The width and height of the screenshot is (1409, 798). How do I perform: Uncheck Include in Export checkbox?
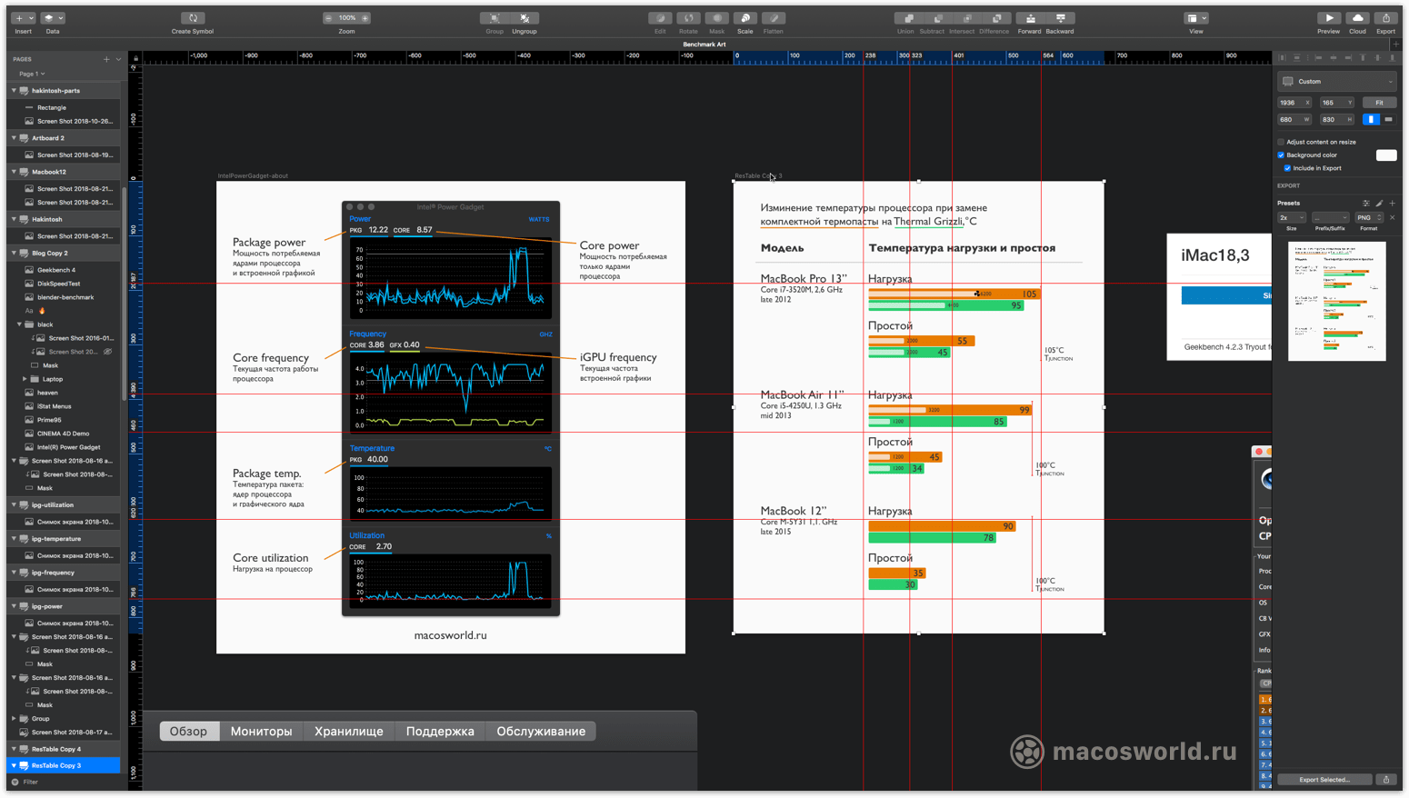pos(1287,168)
